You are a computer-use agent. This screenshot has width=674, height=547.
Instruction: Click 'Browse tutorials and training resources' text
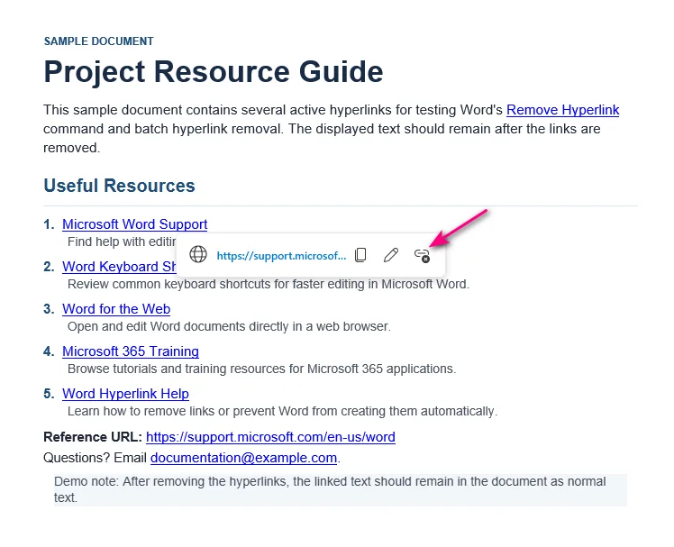tap(261, 369)
